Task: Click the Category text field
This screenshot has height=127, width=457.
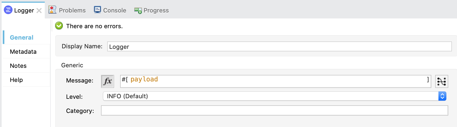Action: [x=274, y=110]
